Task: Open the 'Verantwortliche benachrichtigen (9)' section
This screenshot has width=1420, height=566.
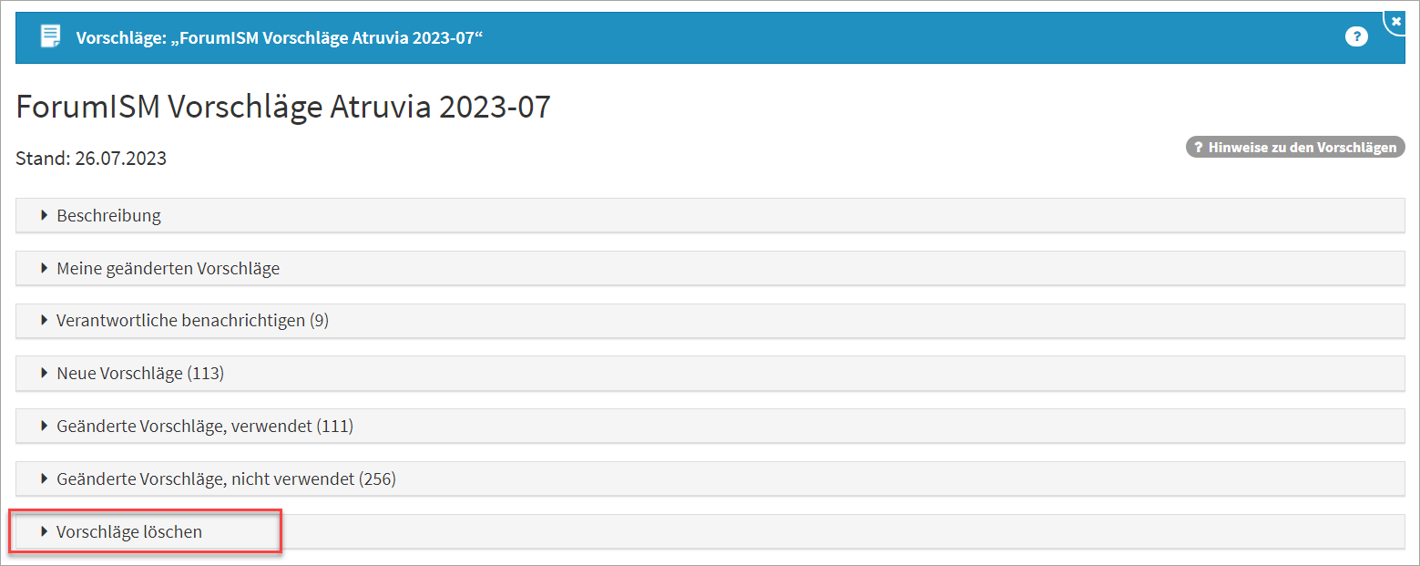Action: [x=192, y=321]
